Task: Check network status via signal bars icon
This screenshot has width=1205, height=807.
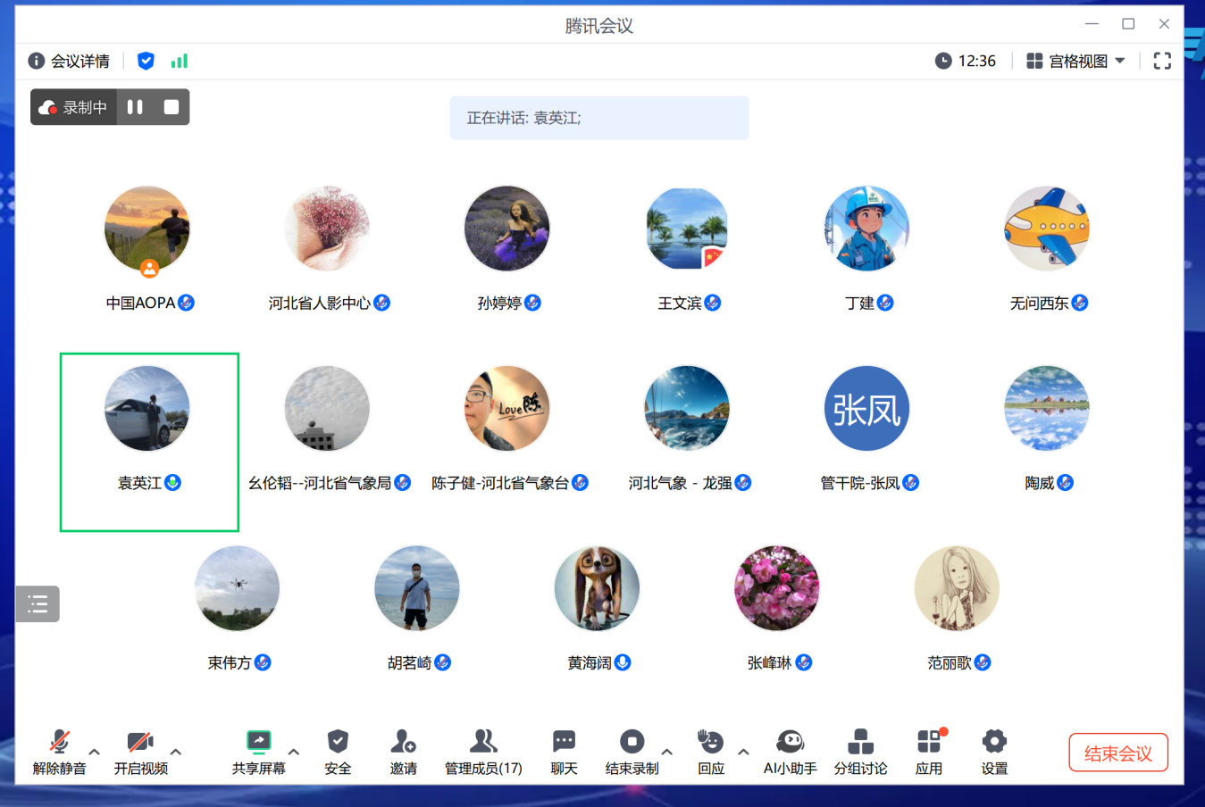Action: pyautogui.click(x=179, y=61)
